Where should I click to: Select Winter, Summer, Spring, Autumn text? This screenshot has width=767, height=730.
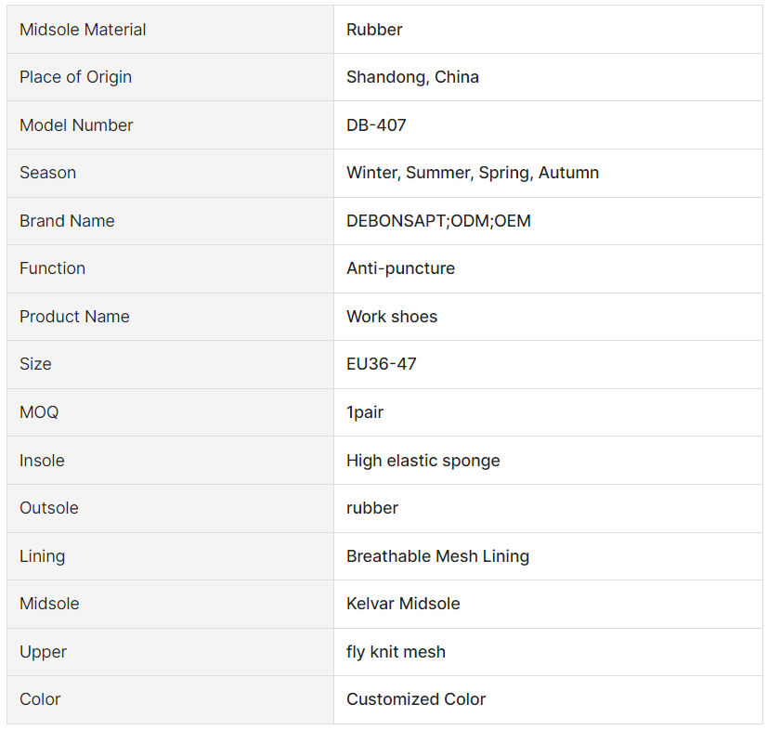(x=473, y=172)
